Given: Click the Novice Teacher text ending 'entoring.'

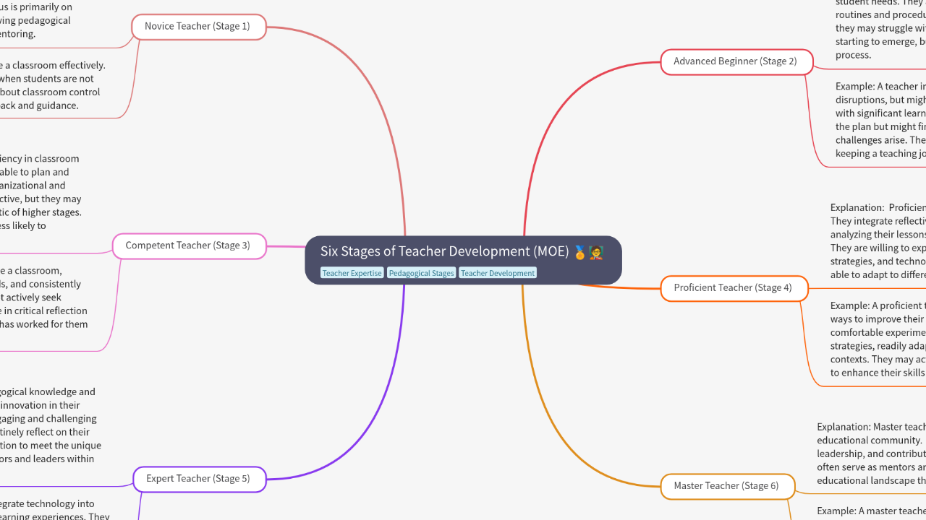Looking at the screenshot, I should tap(36, 20).
